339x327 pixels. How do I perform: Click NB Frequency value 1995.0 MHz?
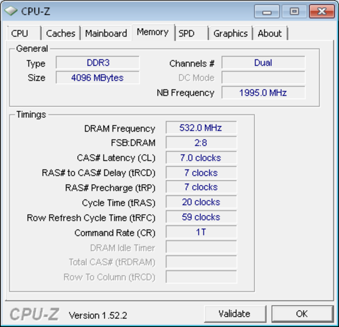(x=263, y=93)
